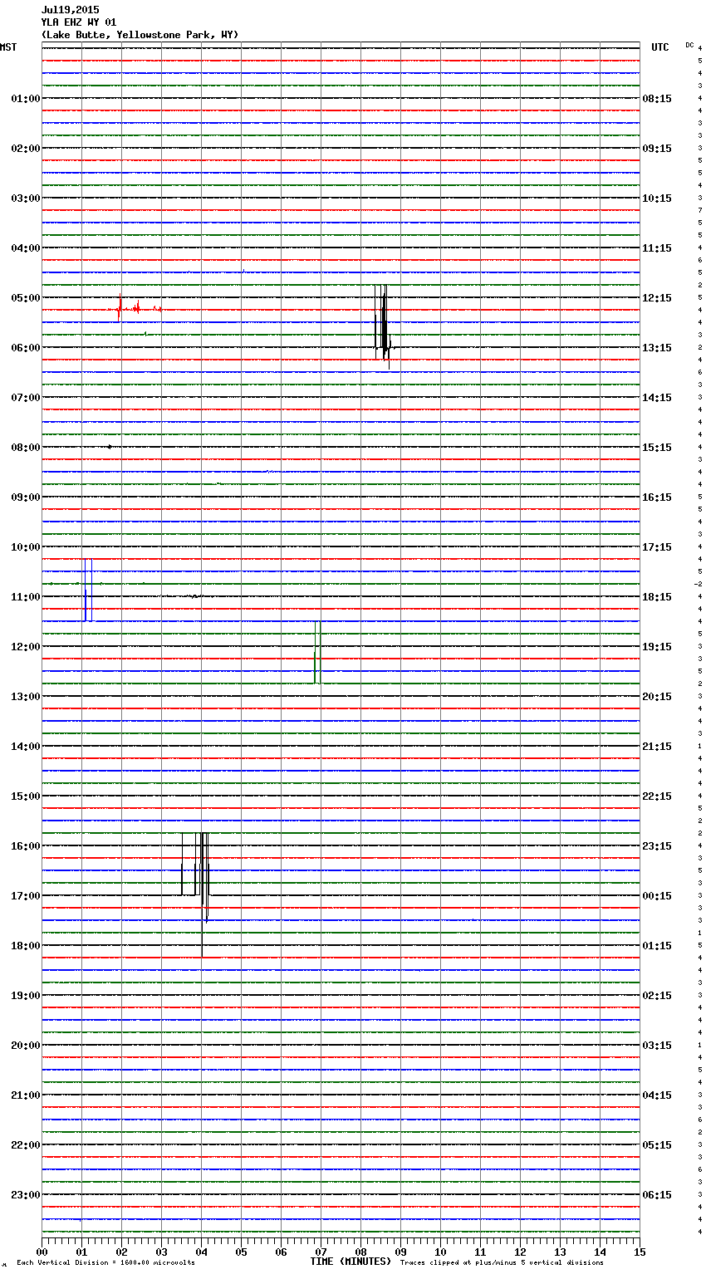Click the -2 value in DC column
The height and width of the screenshot is (1274, 706).
pos(698,584)
